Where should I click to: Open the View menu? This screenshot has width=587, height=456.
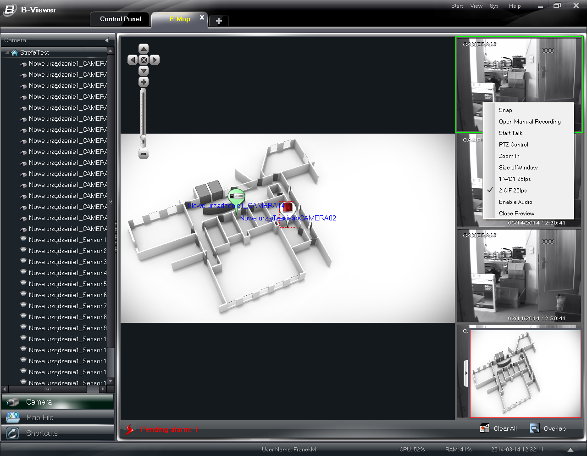coord(476,6)
